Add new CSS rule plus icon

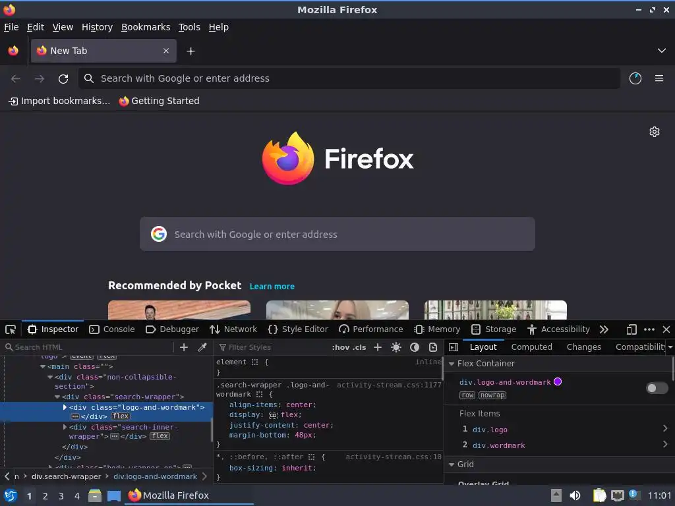click(x=378, y=347)
